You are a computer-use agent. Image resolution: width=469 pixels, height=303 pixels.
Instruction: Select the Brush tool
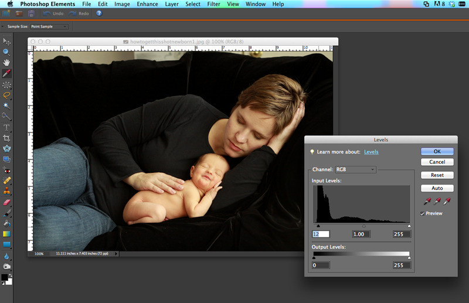click(6, 213)
